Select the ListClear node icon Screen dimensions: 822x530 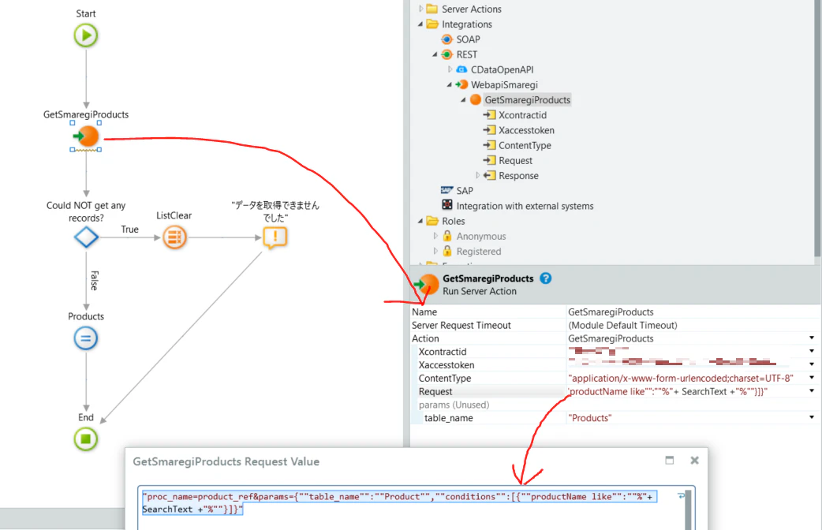(174, 237)
